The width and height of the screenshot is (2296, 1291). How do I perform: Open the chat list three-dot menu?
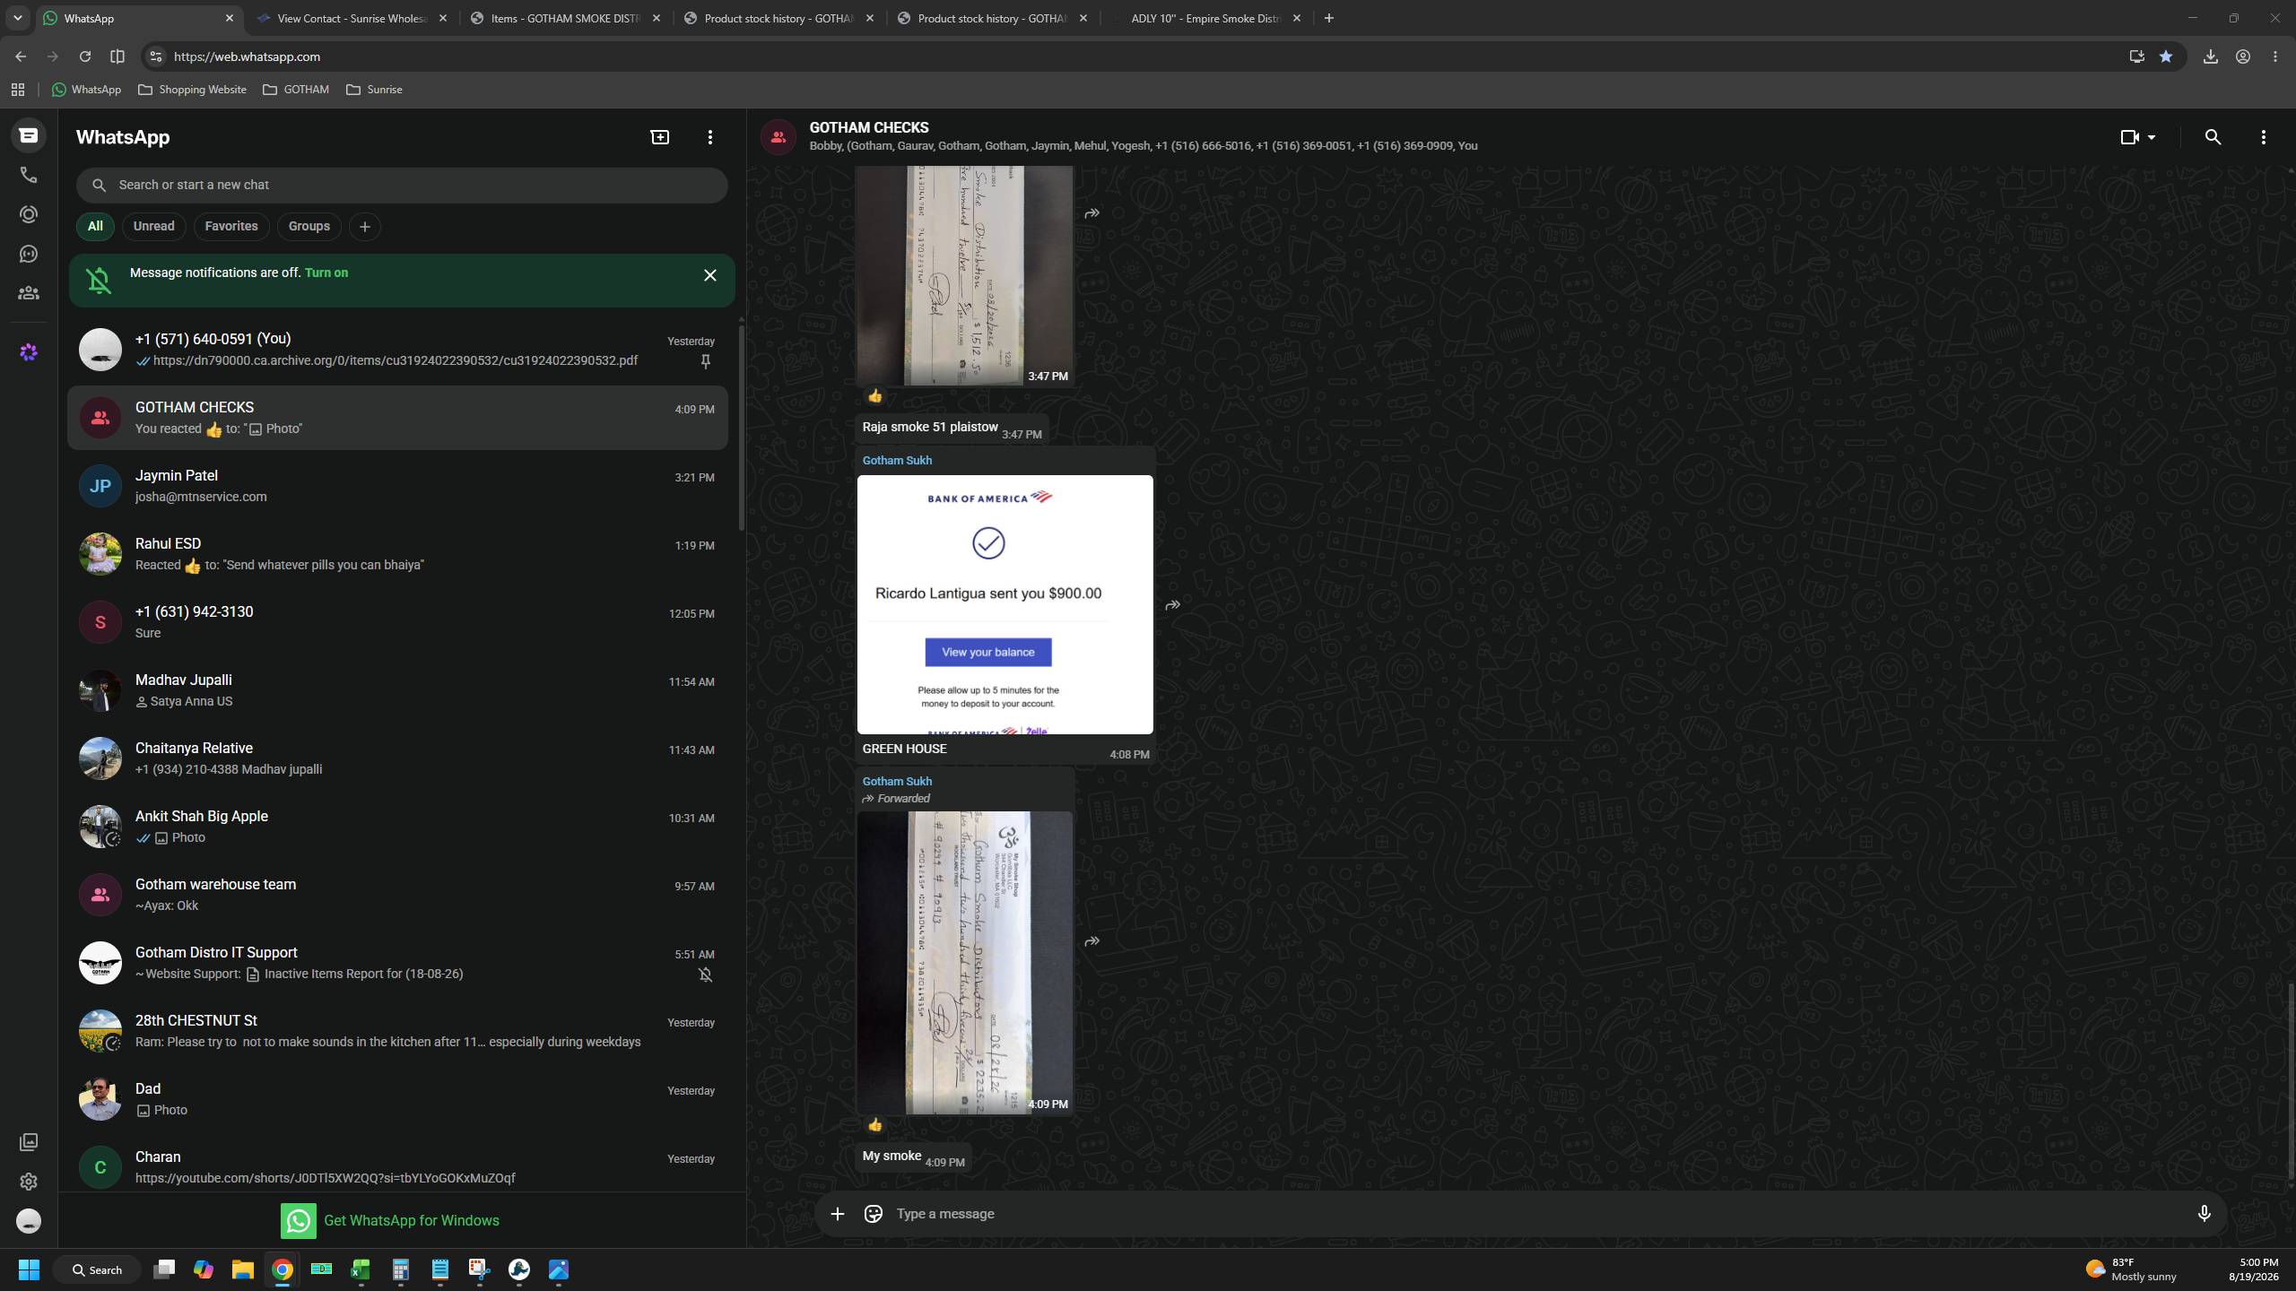[709, 137]
